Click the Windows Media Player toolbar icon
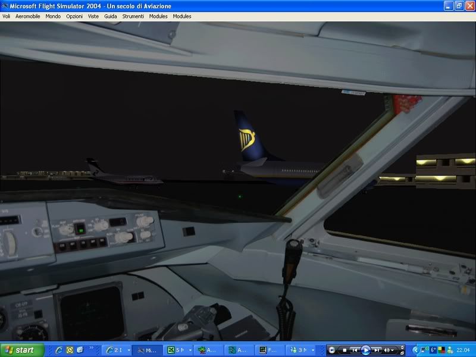 tap(332, 350)
